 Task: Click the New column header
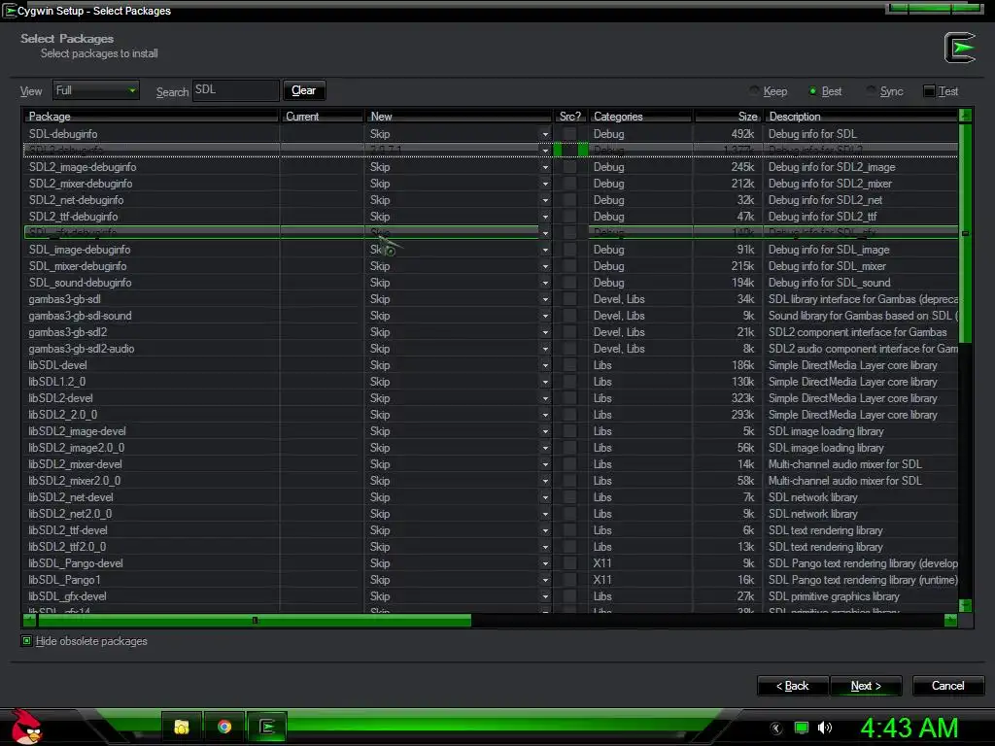point(459,117)
